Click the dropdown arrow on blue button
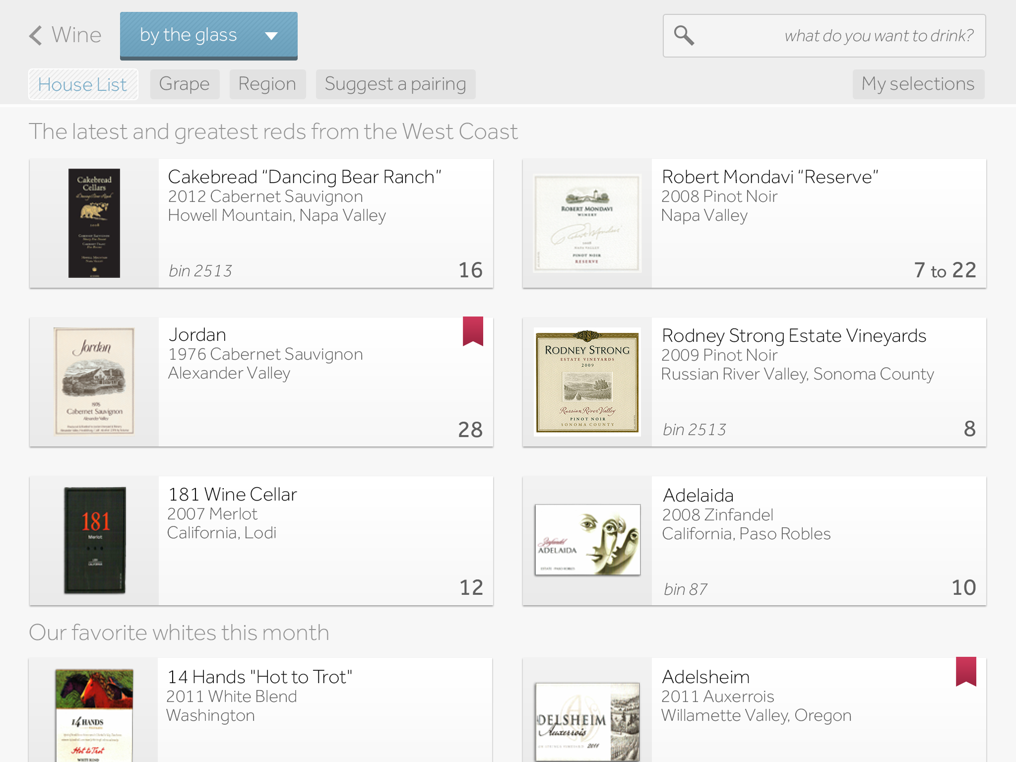 [x=271, y=36]
